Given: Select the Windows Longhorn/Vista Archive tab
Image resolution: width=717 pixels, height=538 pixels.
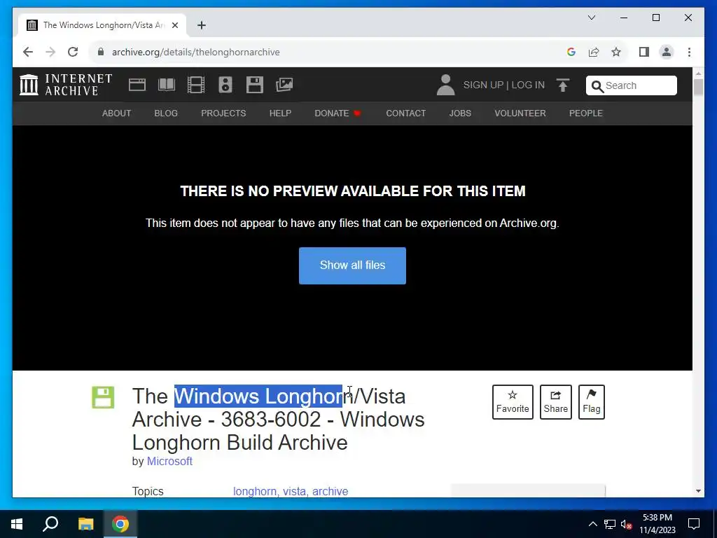Looking at the screenshot, I should point(102,25).
